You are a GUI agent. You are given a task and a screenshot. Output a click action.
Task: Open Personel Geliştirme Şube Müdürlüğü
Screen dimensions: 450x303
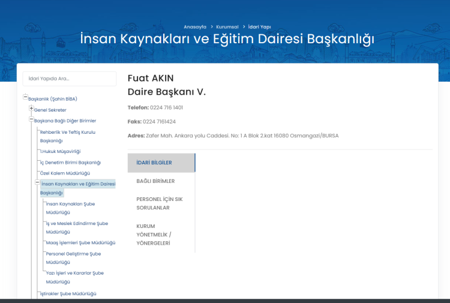[73, 257]
